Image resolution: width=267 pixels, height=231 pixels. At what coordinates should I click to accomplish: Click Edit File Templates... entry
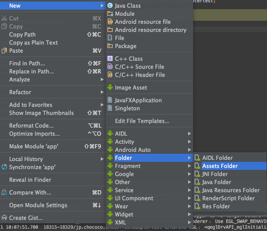(x=150, y=121)
